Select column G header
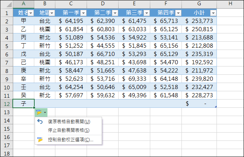The height and width of the screenshot is (157, 244). 199,4
